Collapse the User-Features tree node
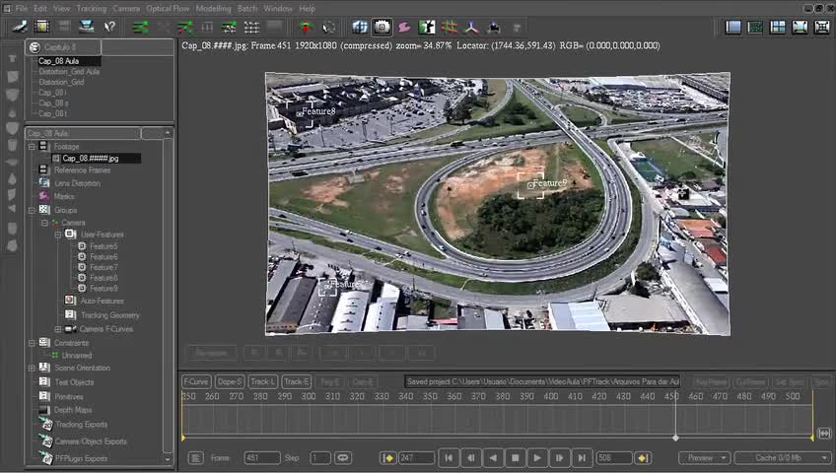Image resolution: width=836 pixels, height=473 pixels. coord(58,235)
